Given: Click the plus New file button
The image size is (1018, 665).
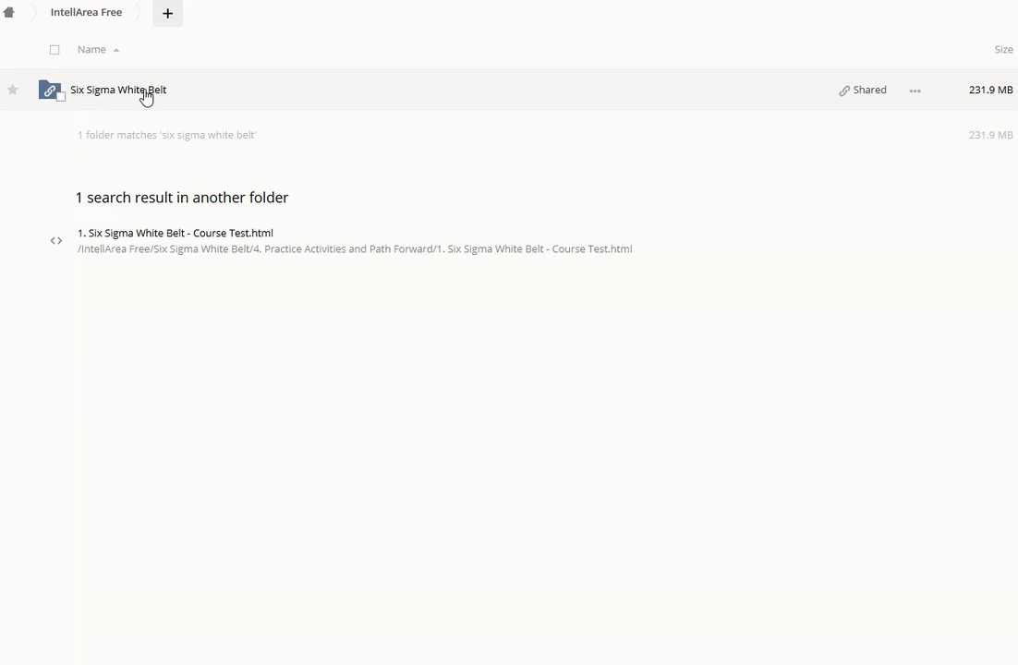Looking at the screenshot, I should tap(167, 13).
